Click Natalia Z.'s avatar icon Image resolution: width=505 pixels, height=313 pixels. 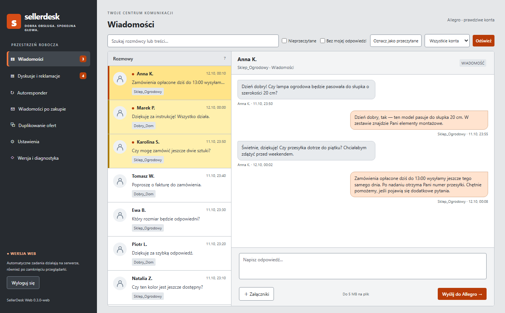point(120,283)
